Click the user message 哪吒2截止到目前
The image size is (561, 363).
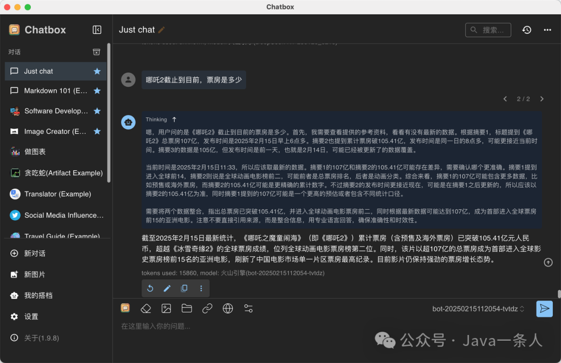(x=194, y=80)
